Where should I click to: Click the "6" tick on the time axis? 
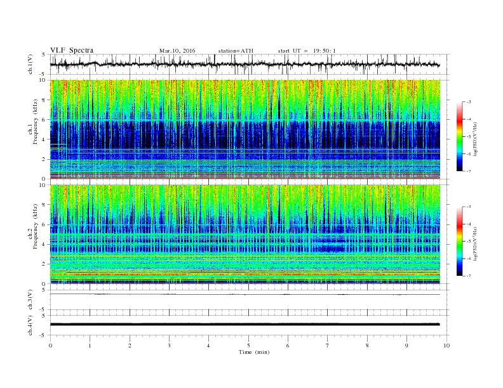pos(288,346)
